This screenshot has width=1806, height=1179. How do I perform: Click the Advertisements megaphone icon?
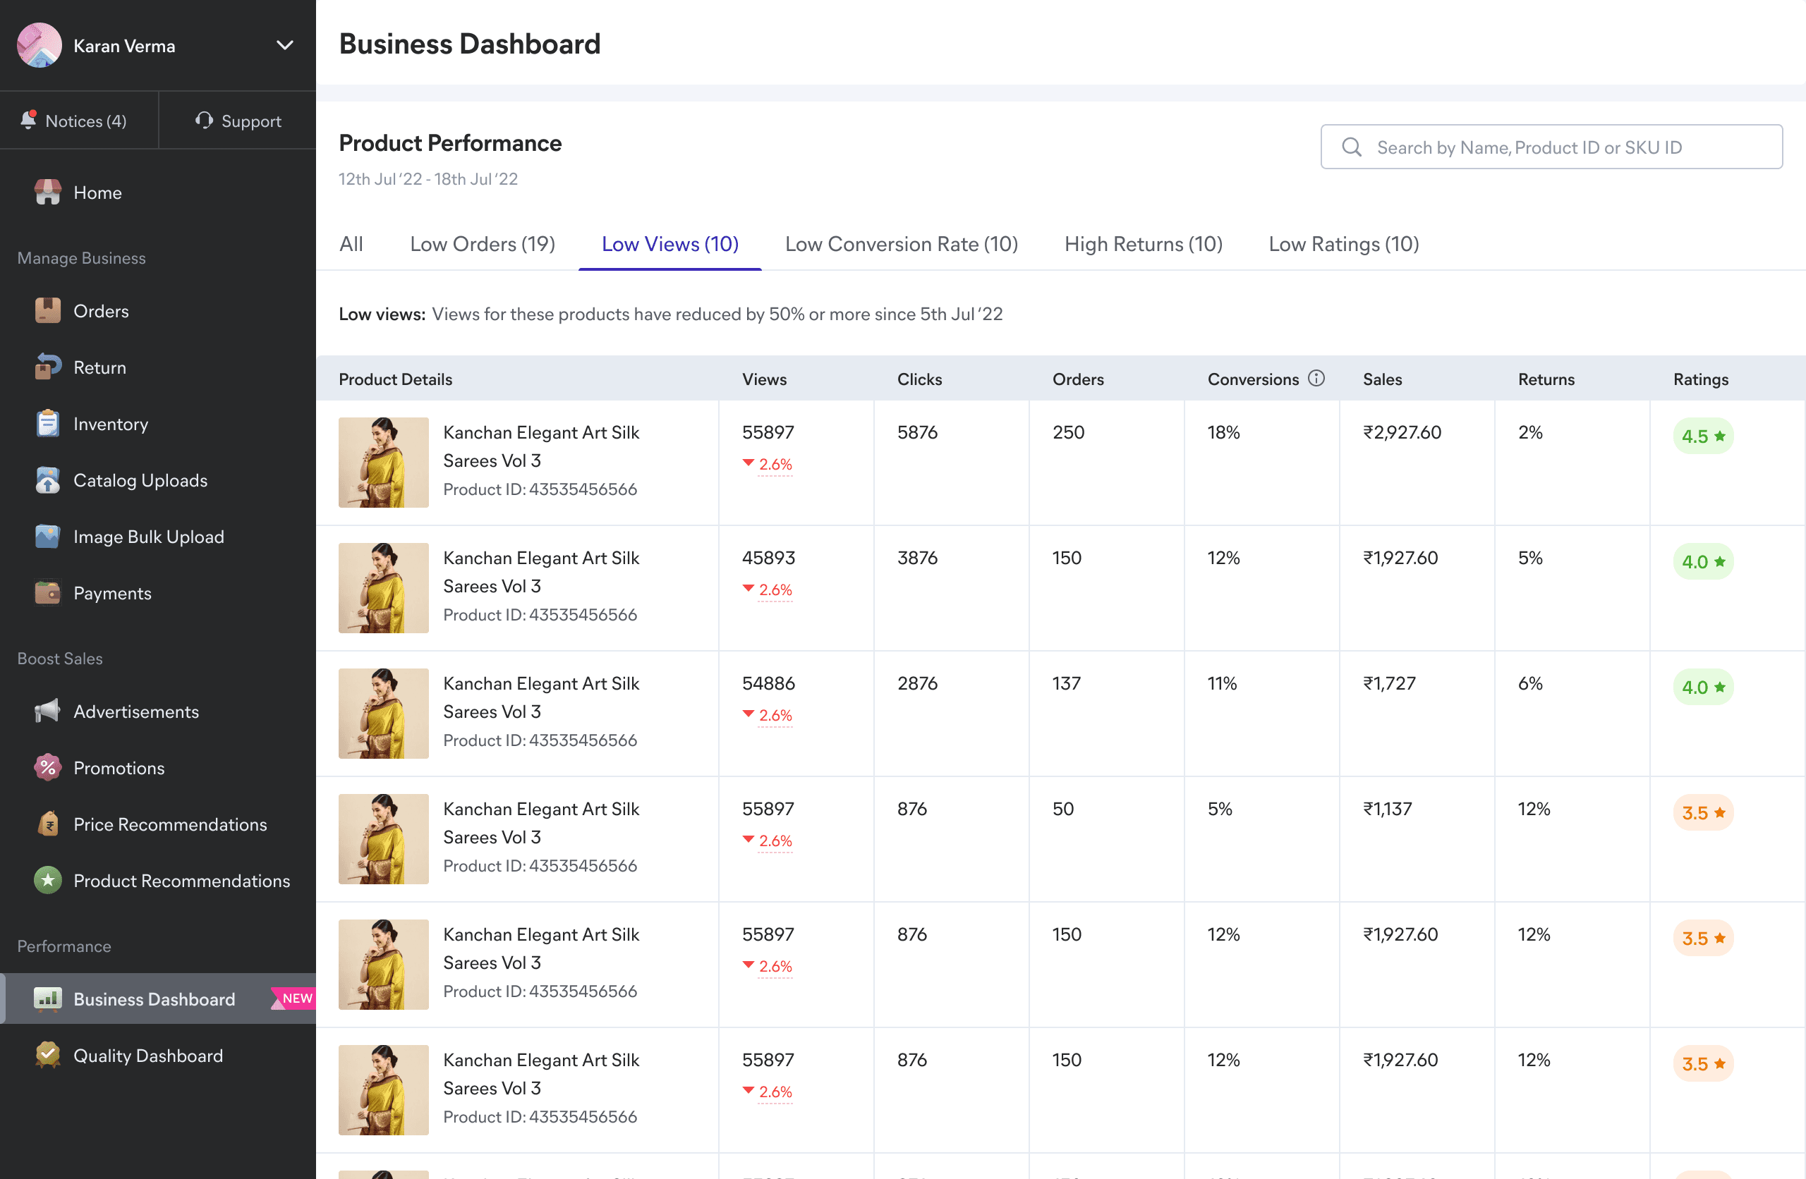tap(47, 711)
